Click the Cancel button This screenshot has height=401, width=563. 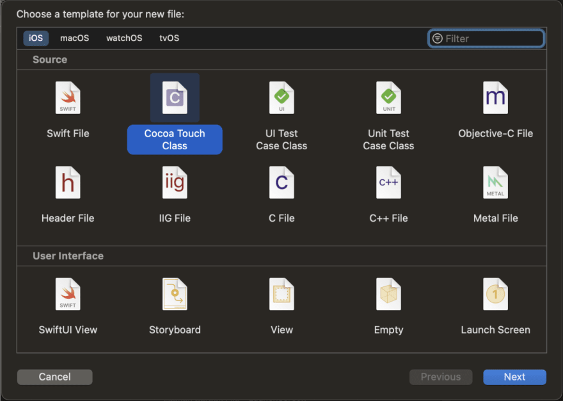click(55, 377)
